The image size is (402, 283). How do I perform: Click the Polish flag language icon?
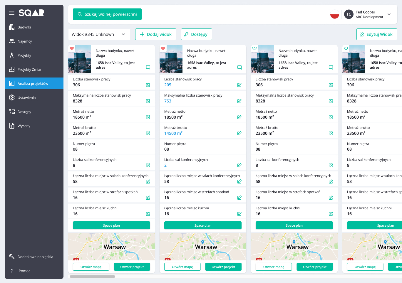tap(334, 14)
